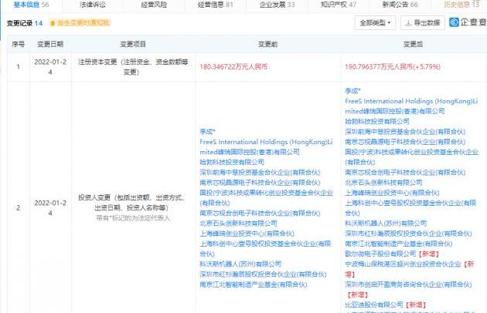This screenshot has width=487, height=313.
Task: Click the 注册资本变更 item cell
Action: tap(133, 66)
